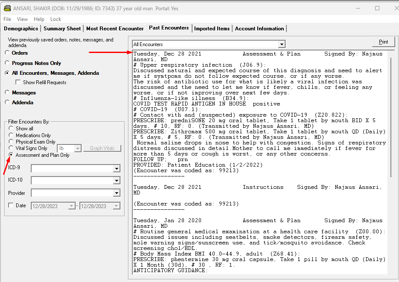The width and height of the screenshot is (399, 282).
Task: Expand the All Encounters dropdown
Action: 281,44
